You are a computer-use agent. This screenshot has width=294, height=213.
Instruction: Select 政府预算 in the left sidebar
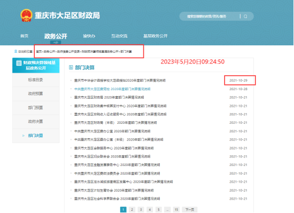pyautogui.click(x=36, y=93)
